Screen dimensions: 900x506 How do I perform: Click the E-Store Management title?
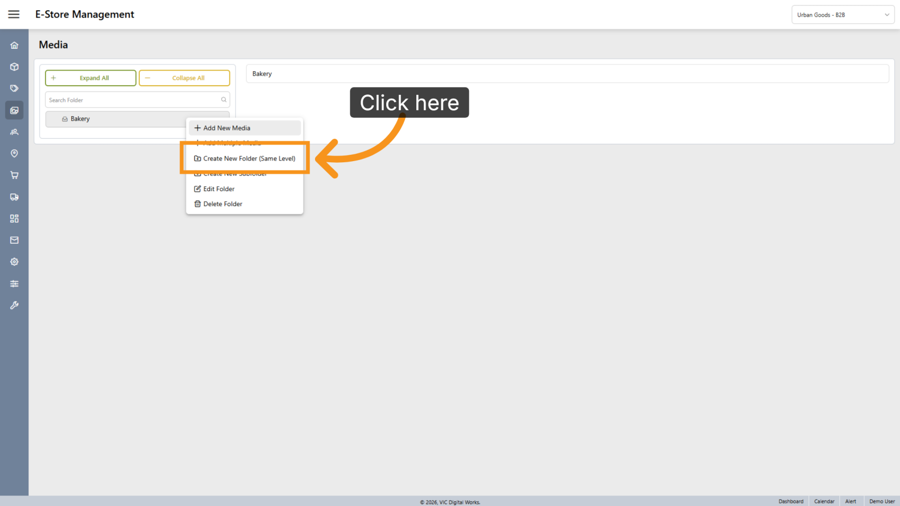coord(85,14)
